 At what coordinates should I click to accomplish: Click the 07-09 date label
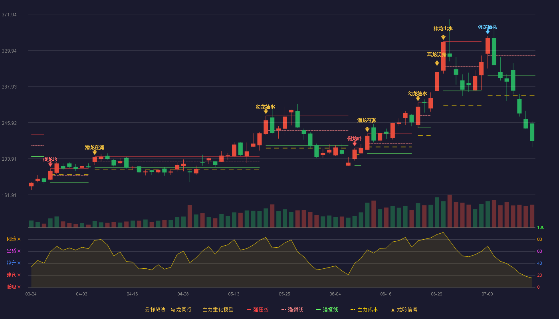click(x=488, y=294)
